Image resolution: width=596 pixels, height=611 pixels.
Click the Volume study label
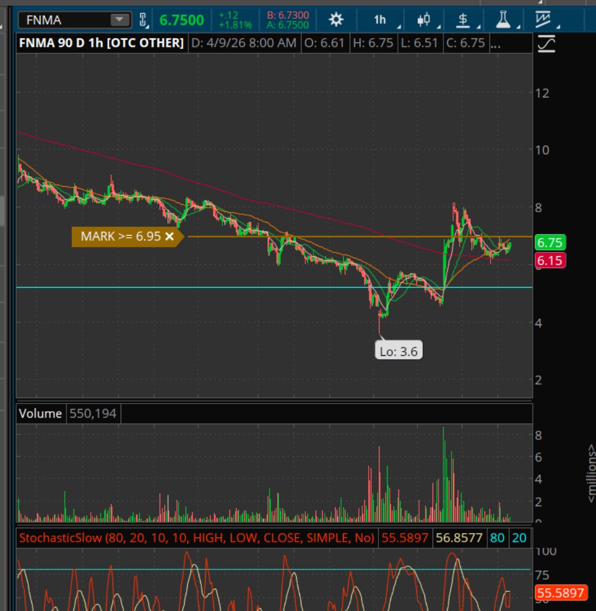click(x=41, y=413)
